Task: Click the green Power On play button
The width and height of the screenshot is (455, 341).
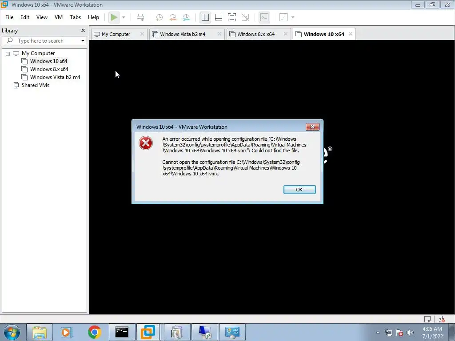Action: 114,17
